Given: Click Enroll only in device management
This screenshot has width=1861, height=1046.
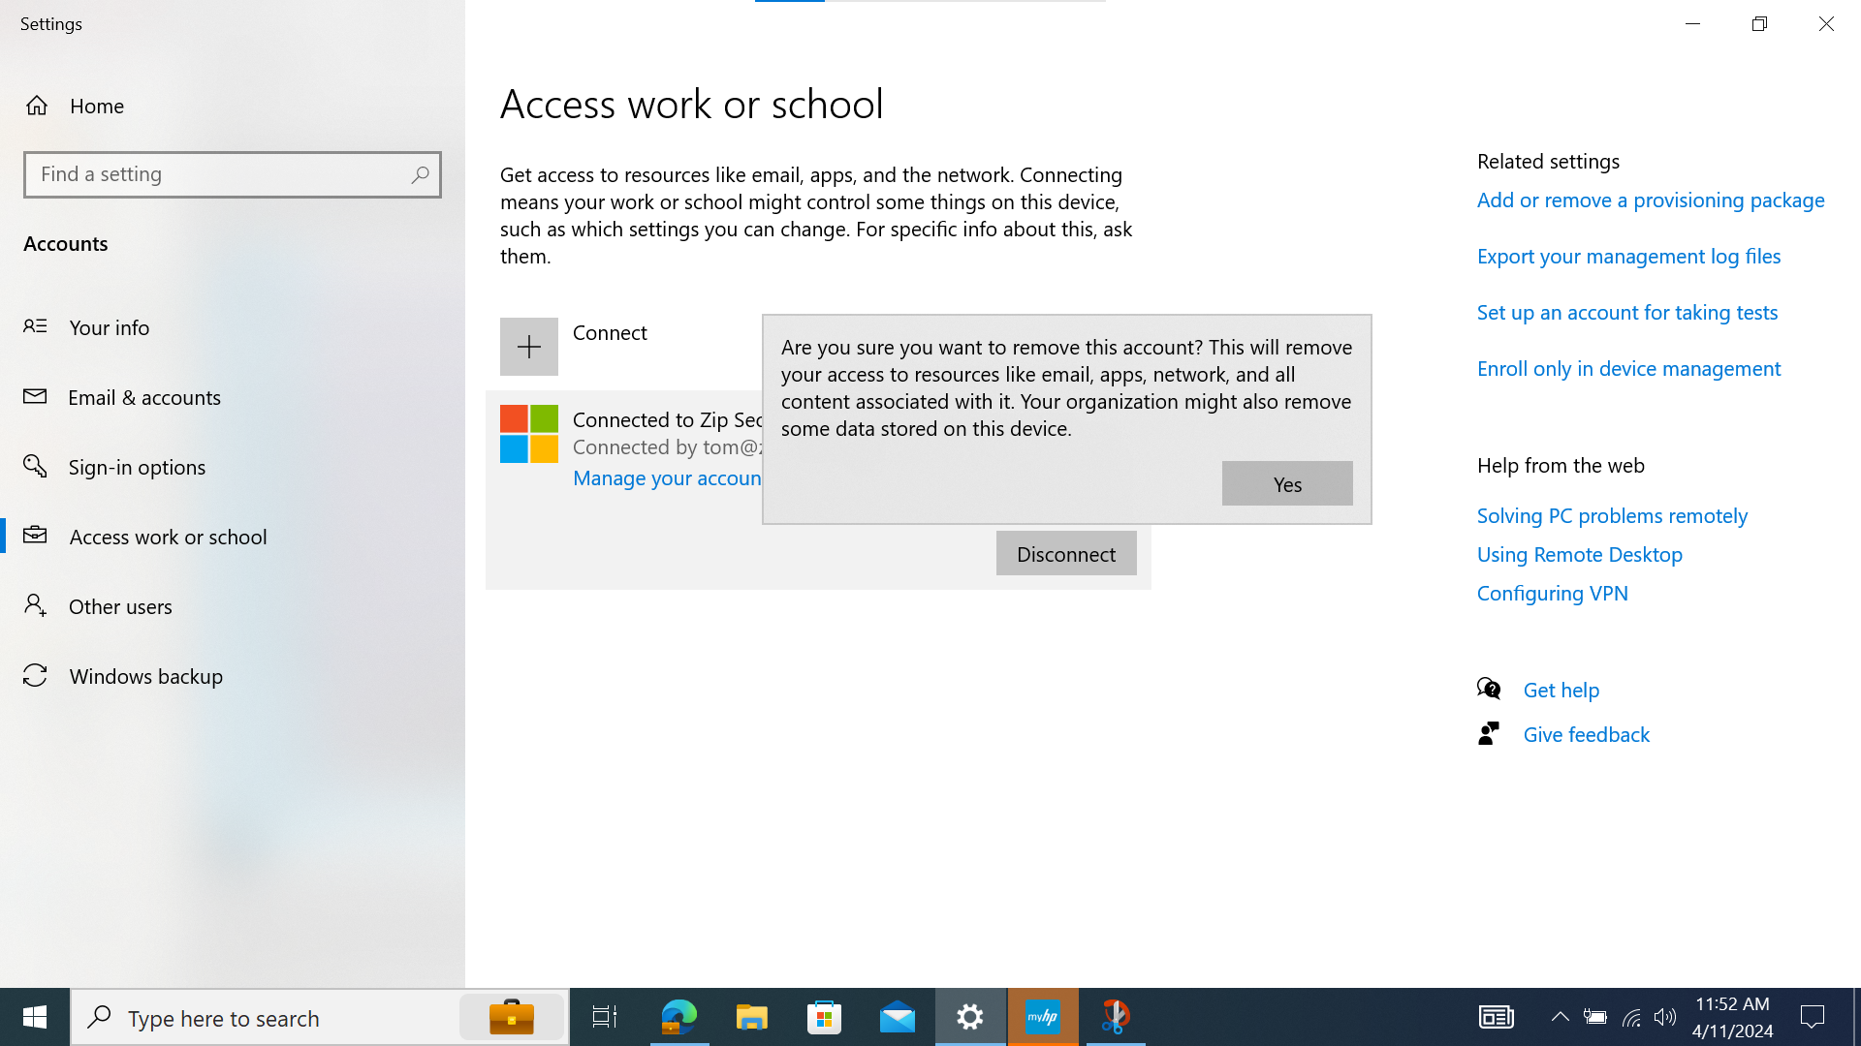Looking at the screenshot, I should click(1628, 369).
